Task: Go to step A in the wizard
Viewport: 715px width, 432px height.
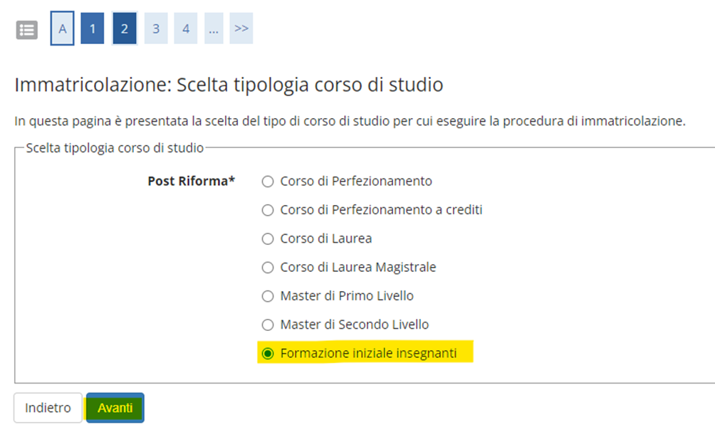Action: [x=62, y=28]
